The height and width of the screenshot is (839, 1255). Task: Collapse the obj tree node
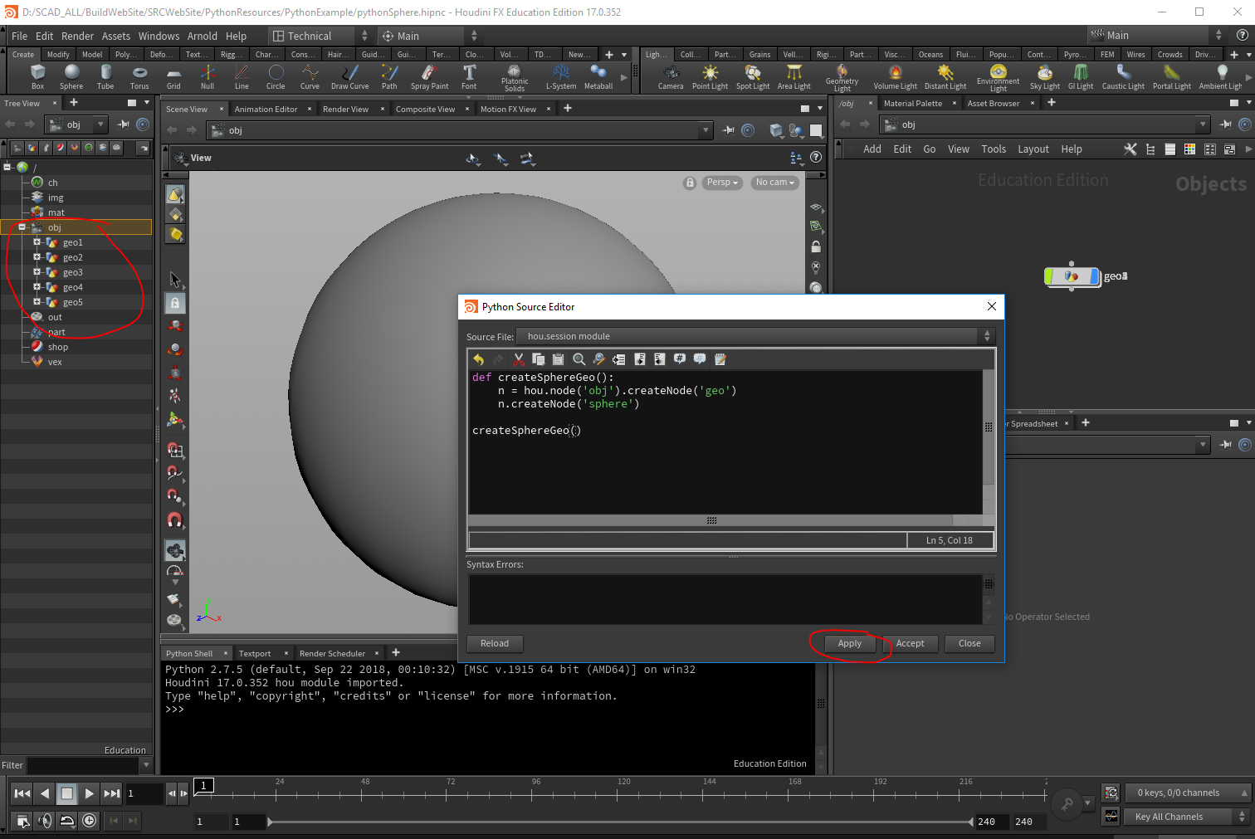22,227
